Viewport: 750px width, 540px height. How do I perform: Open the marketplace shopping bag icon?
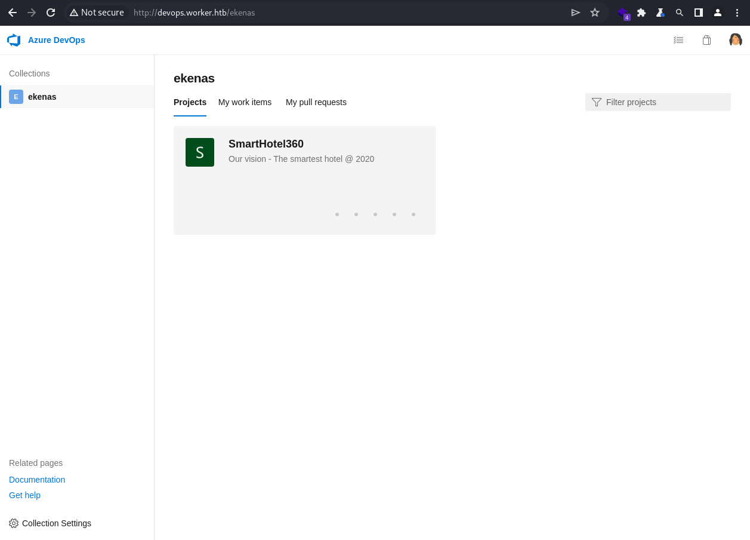click(706, 40)
